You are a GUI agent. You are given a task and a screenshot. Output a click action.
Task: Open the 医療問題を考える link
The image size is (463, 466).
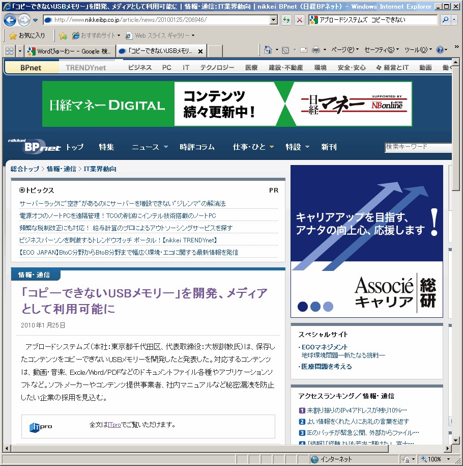pos(326,367)
